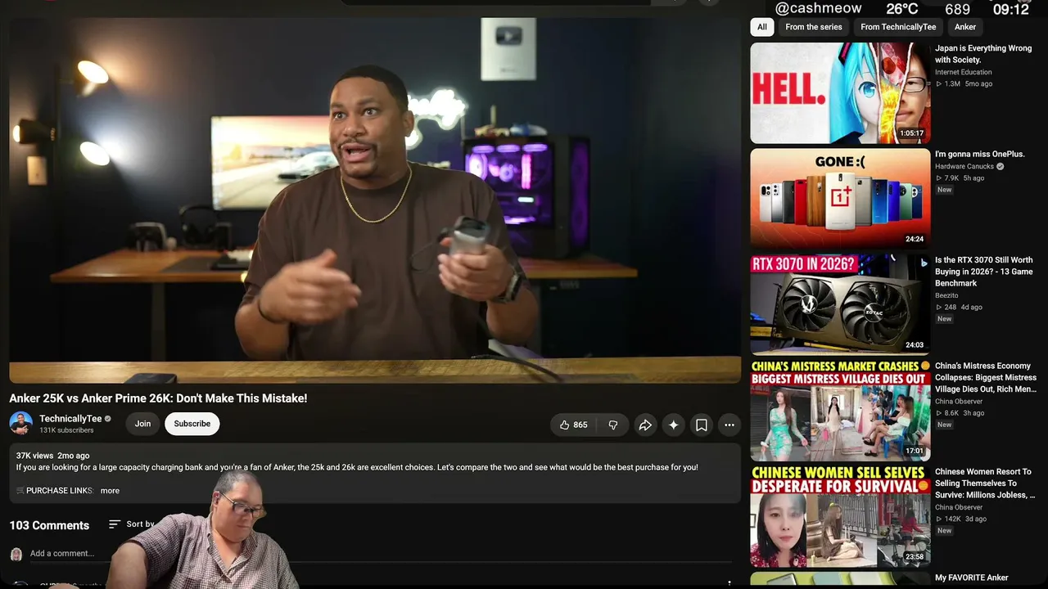Open the RTX 3070 in 2026 thumbnail

pos(840,304)
